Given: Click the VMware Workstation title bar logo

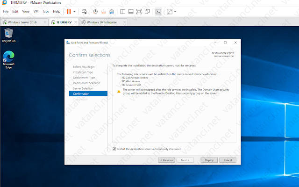Looking at the screenshot, I should (4, 3).
